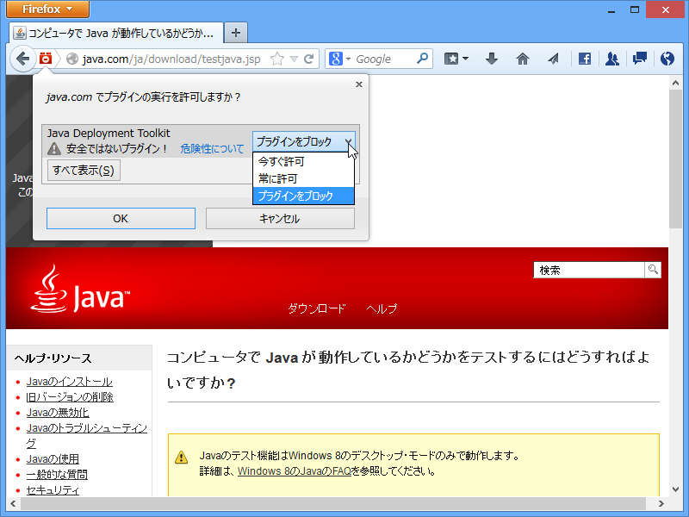Open the 一般的な質問 link
This screenshot has height=517, width=689.
point(57,475)
